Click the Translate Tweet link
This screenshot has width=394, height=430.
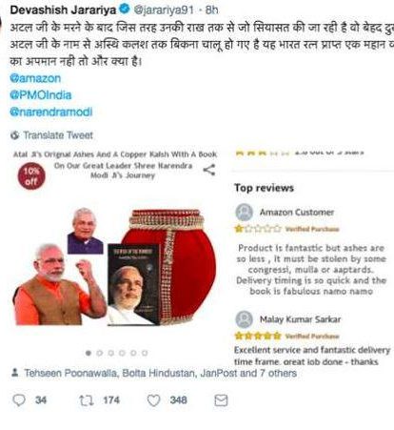(58, 135)
